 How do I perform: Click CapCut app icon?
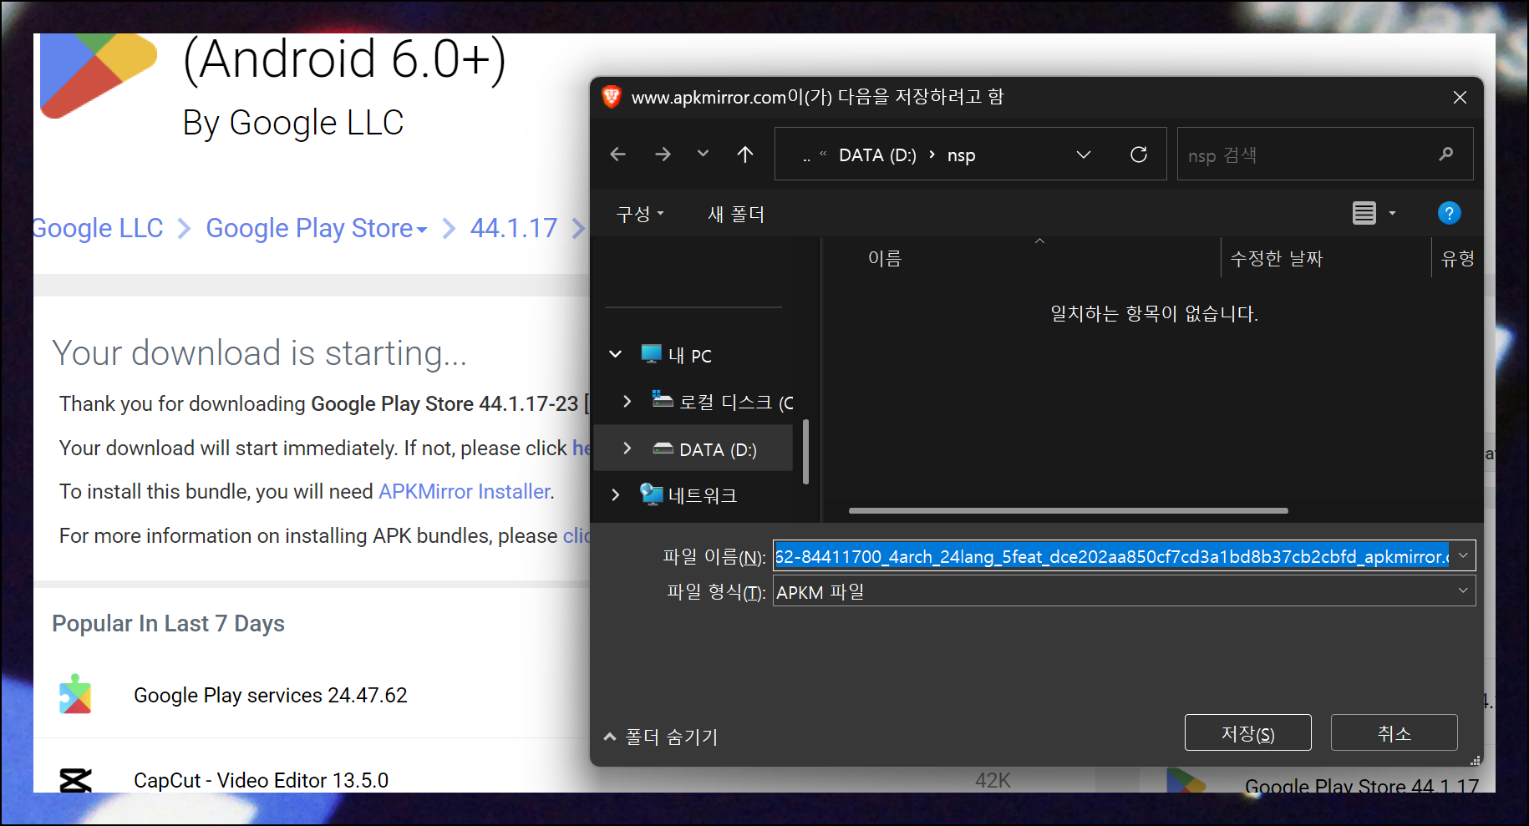click(75, 780)
